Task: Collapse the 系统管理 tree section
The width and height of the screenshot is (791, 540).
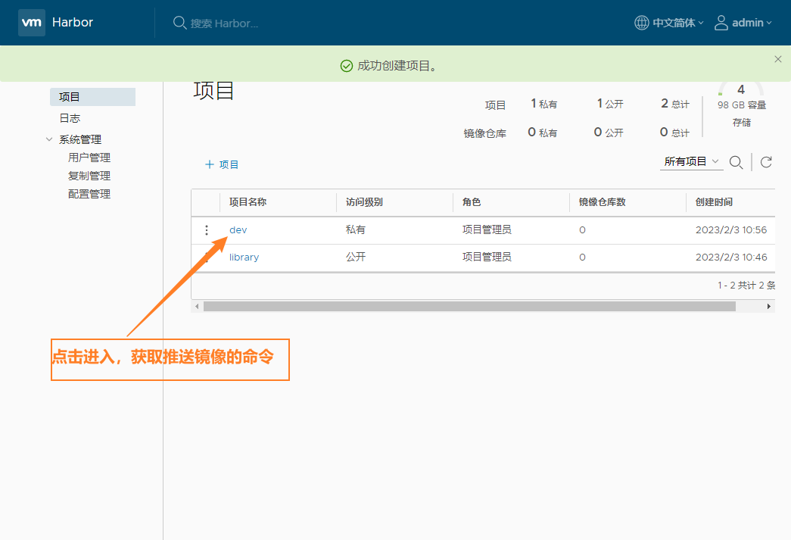Action: point(49,139)
